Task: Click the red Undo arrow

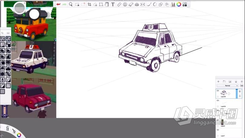Action: click(58, 5)
